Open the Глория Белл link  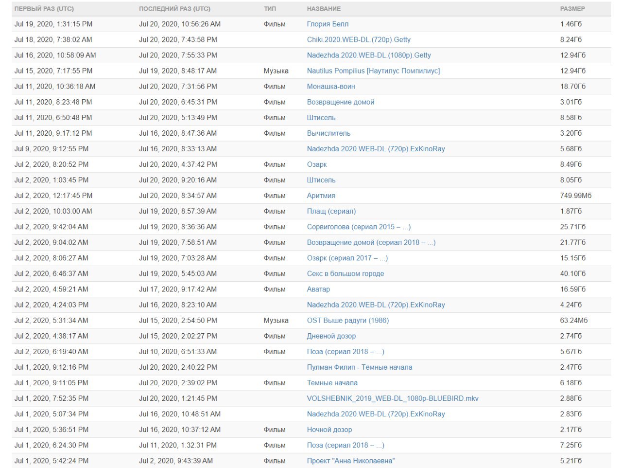coord(328,24)
